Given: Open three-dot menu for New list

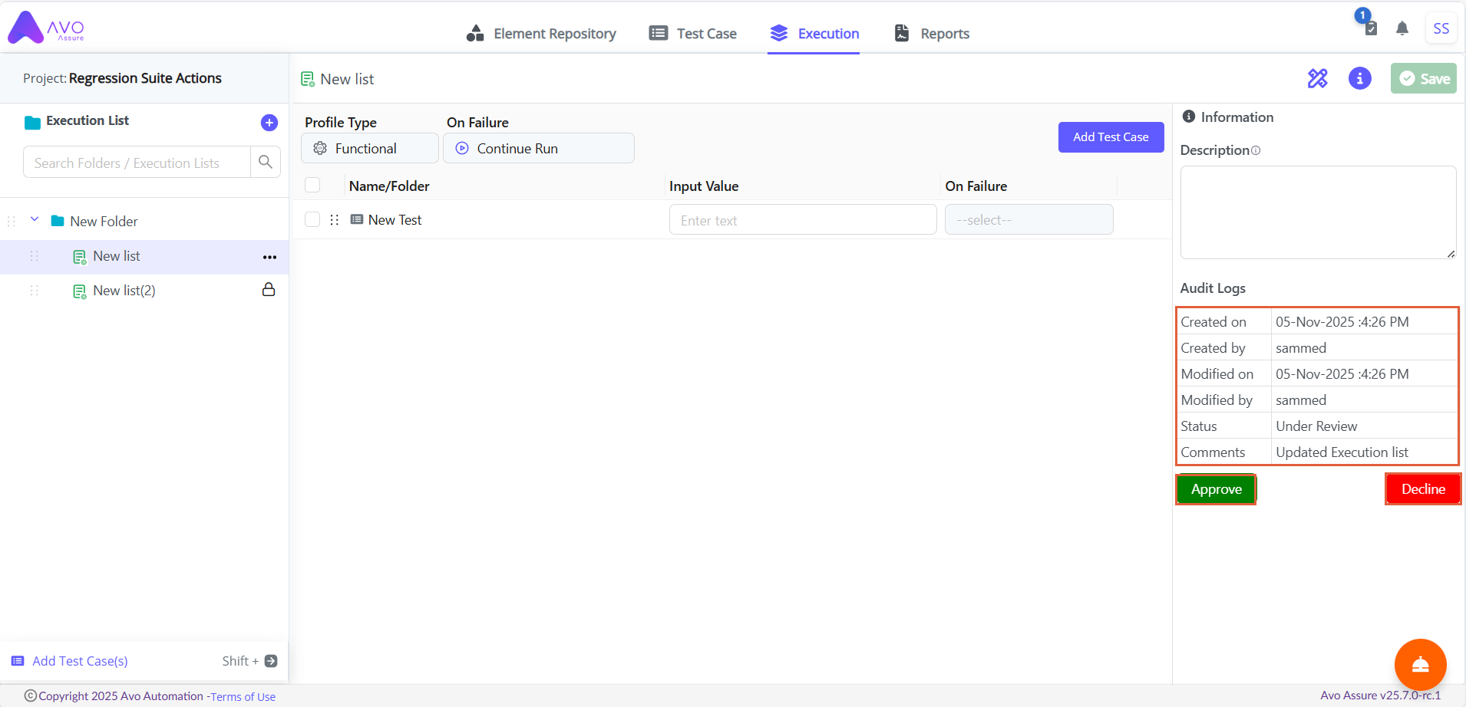Looking at the screenshot, I should click(x=269, y=258).
